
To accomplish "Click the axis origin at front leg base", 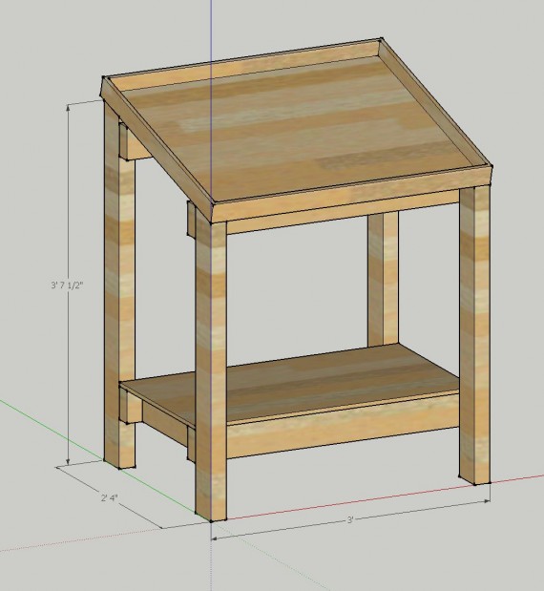I will [211, 521].
